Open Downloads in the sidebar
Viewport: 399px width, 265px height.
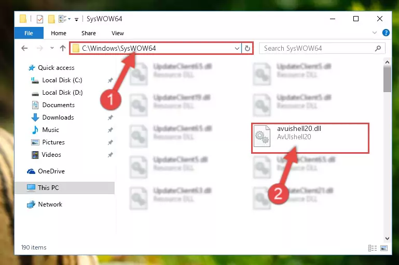click(x=58, y=117)
